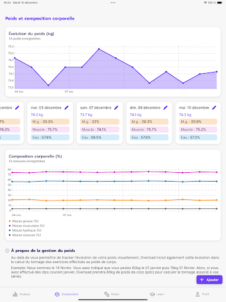Image resolution: width=226 pixels, height=302 pixels.
Task: Tap the Wi-Fi icon in status bar
Action: 205,2
